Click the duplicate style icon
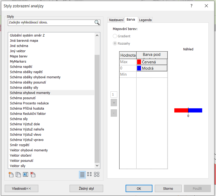216x196 pixels. [x=18, y=175]
